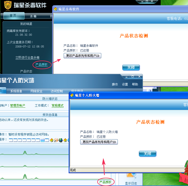This screenshot has height=186, width=188.
Task: Open the 网络安全 tab in firewall
Action: (36, 91)
